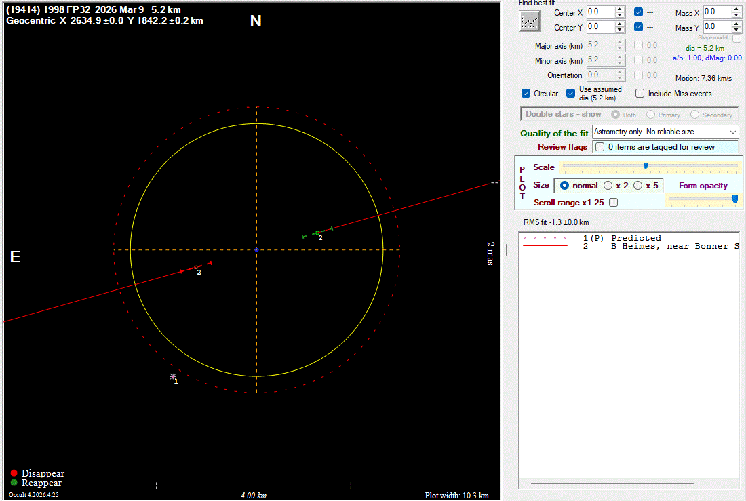
Task: Enable Include Miss events
Action: pos(640,94)
